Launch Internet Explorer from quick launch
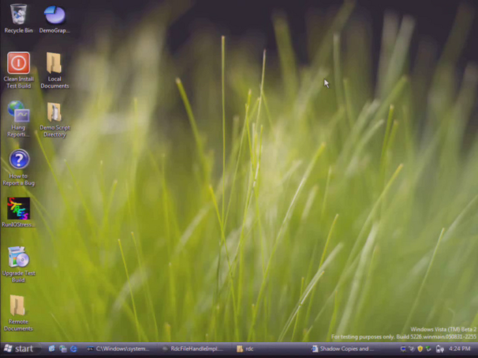 (73, 349)
